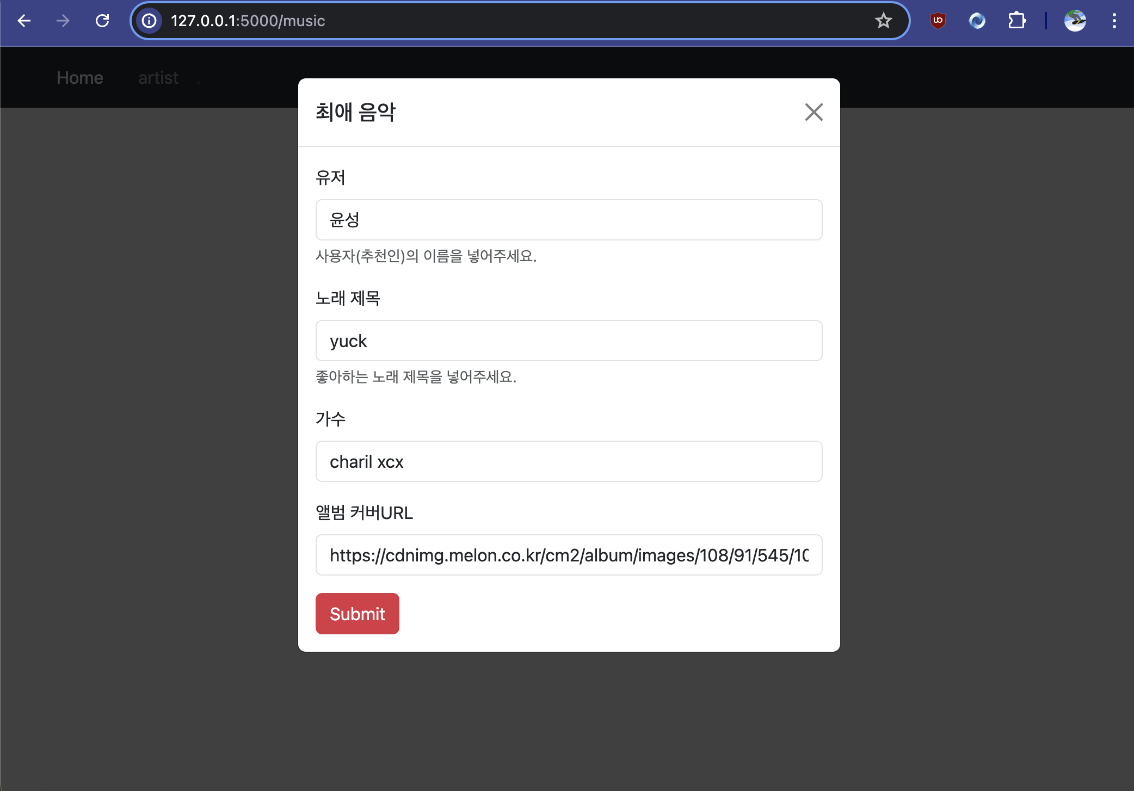Open the site information icon

(149, 21)
